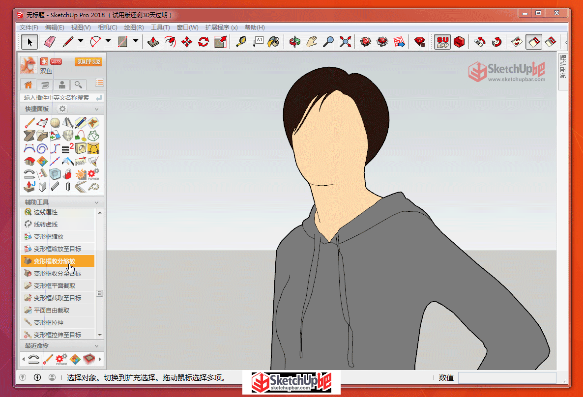Open Line tool dropdown arrow

80,41
